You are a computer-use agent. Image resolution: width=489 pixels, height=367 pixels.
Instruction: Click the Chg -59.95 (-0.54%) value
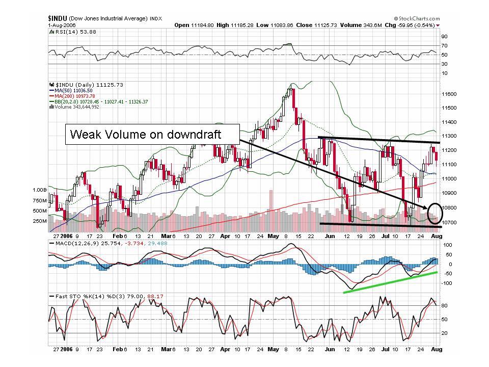tap(410, 25)
